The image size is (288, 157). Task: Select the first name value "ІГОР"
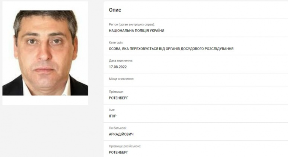click(x=113, y=116)
